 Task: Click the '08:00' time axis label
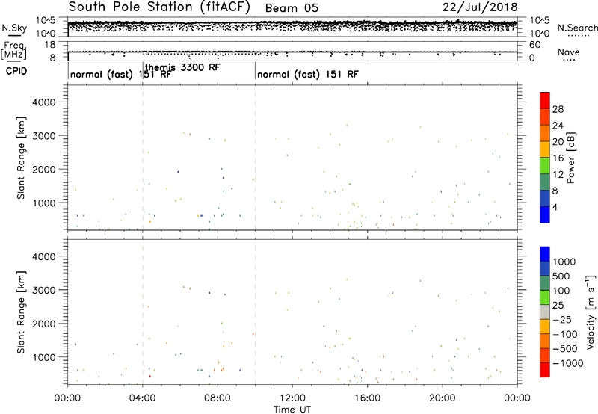tap(218, 398)
